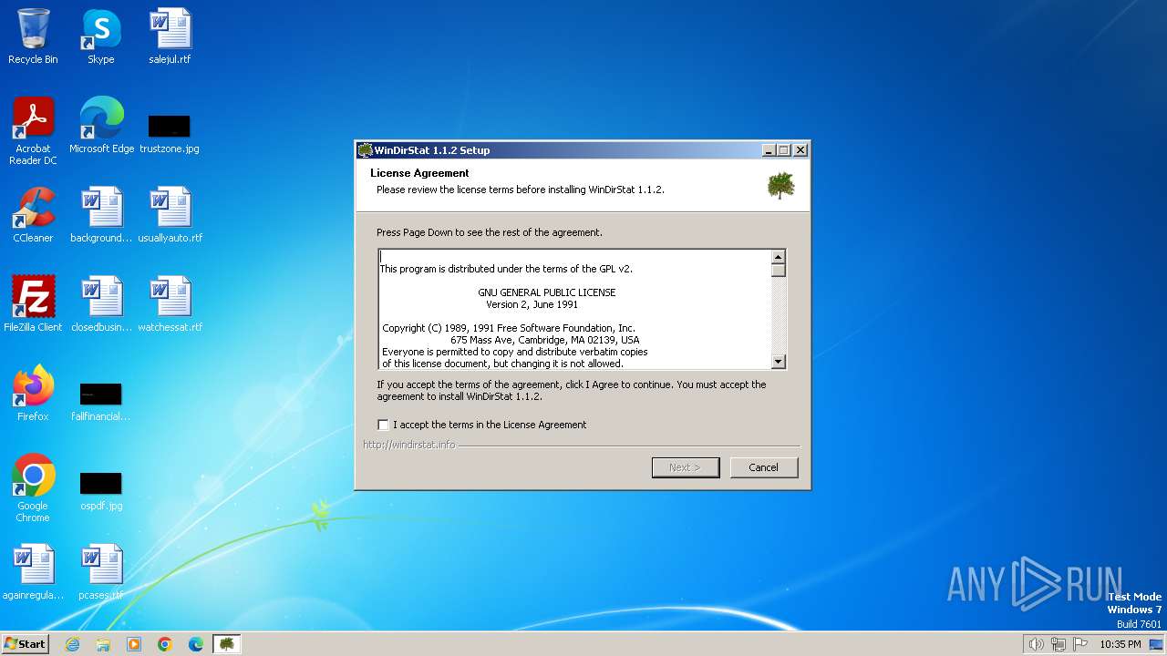Open Chrome from the taskbar

[x=165, y=644]
